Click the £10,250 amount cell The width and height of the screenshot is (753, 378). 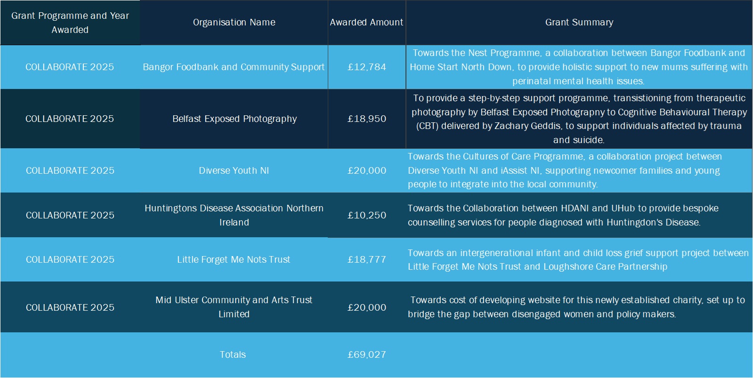[x=366, y=215]
